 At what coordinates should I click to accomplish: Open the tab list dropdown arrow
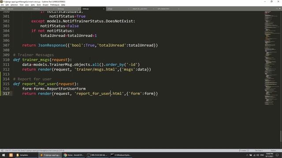tap(280, 9)
